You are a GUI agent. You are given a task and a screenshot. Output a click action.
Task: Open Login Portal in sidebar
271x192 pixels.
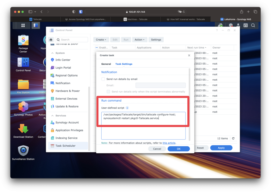tap(68, 68)
